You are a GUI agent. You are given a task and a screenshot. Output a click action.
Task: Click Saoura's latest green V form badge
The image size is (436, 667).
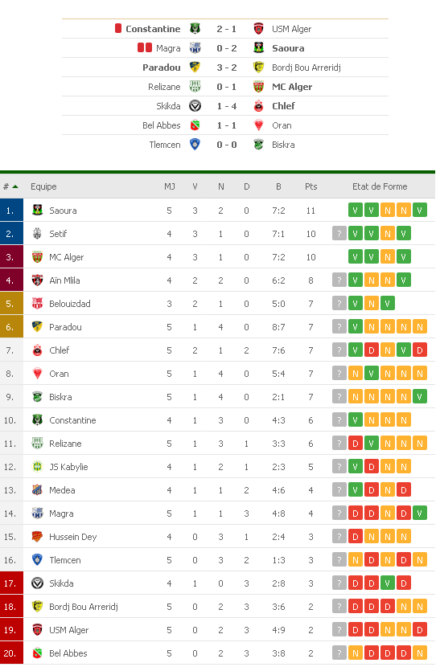(x=419, y=210)
